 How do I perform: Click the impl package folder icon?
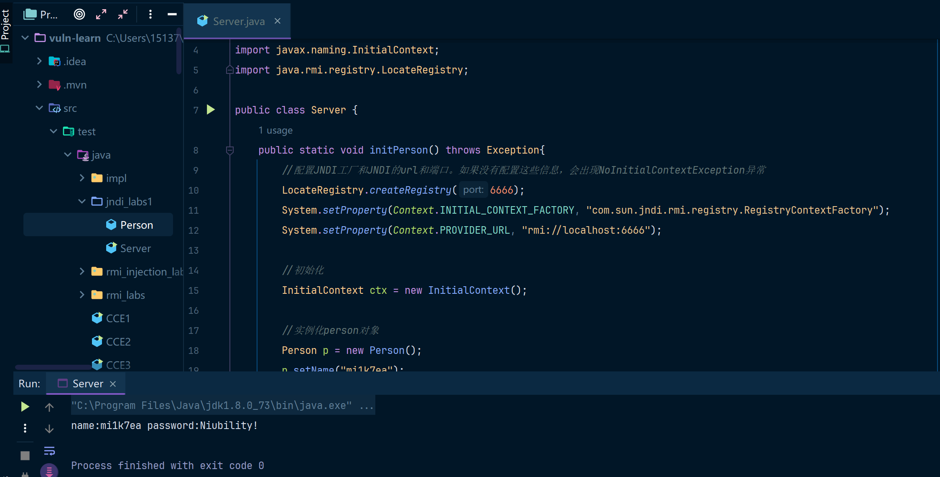coord(97,178)
